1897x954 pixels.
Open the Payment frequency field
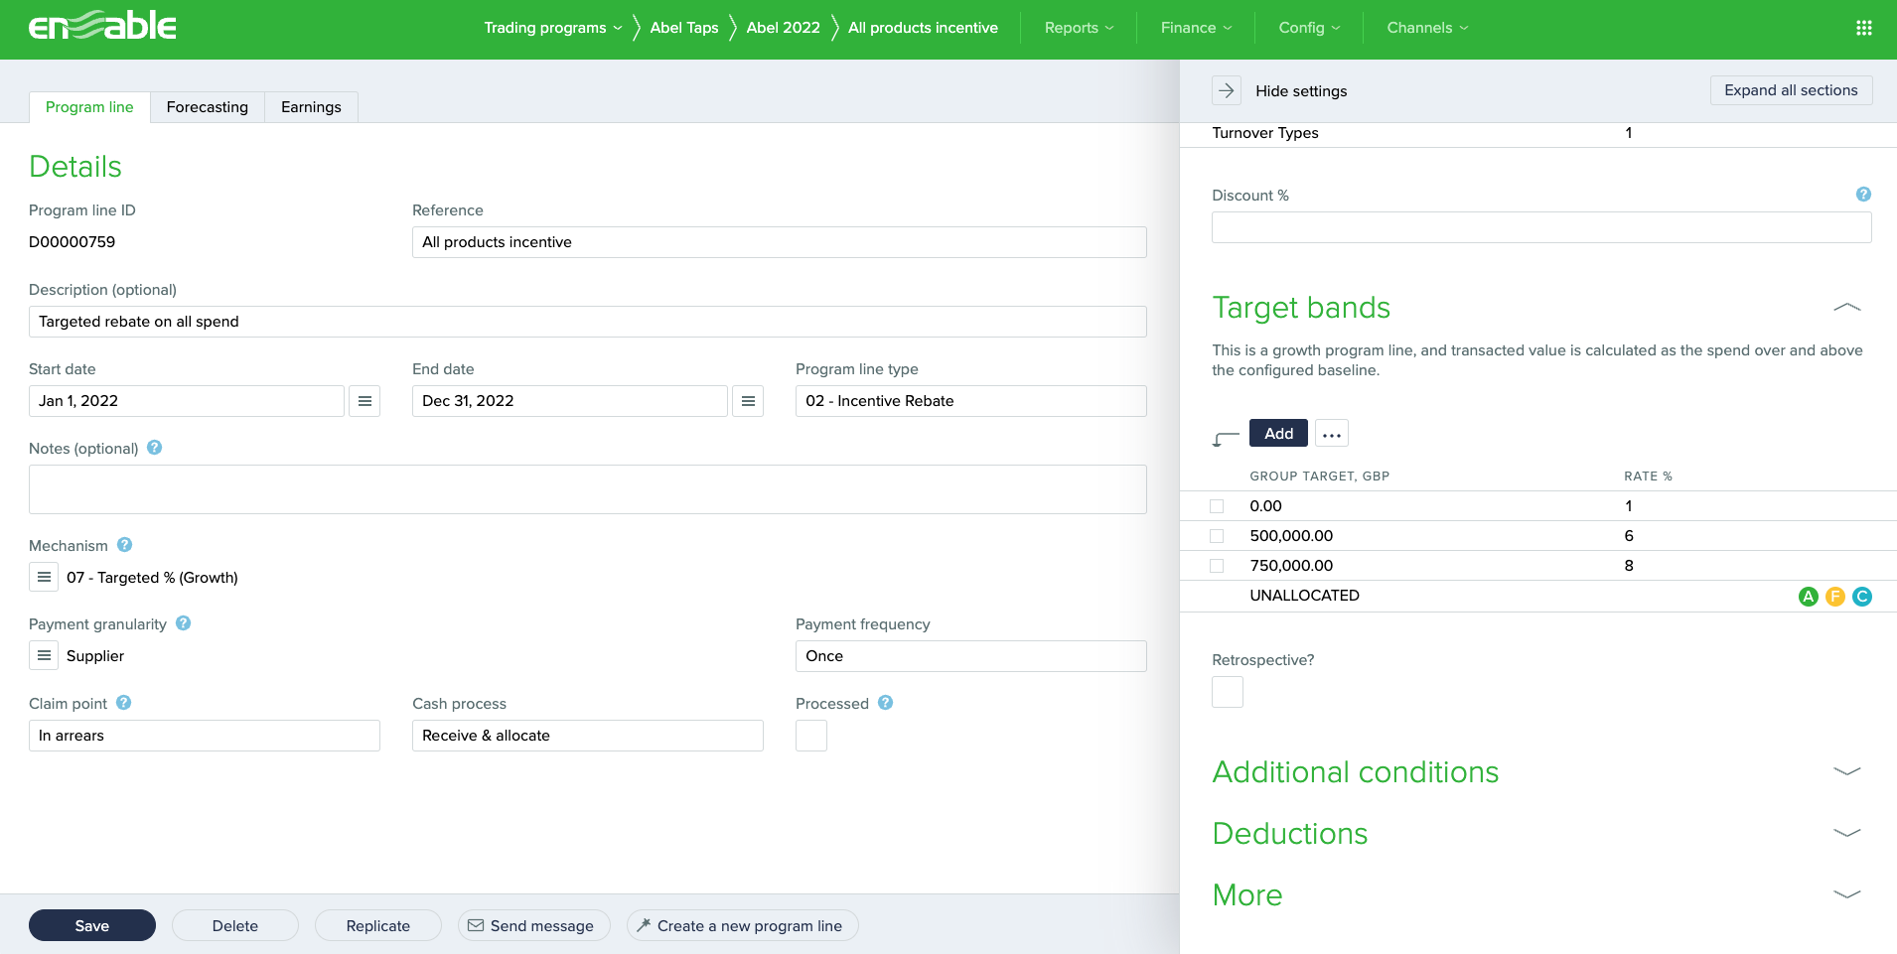(x=971, y=656)
